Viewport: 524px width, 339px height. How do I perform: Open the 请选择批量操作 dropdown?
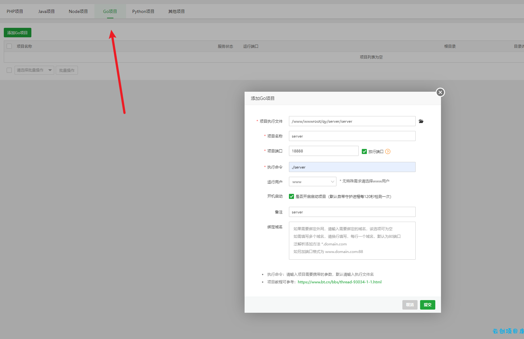click(x=34, y=70)
